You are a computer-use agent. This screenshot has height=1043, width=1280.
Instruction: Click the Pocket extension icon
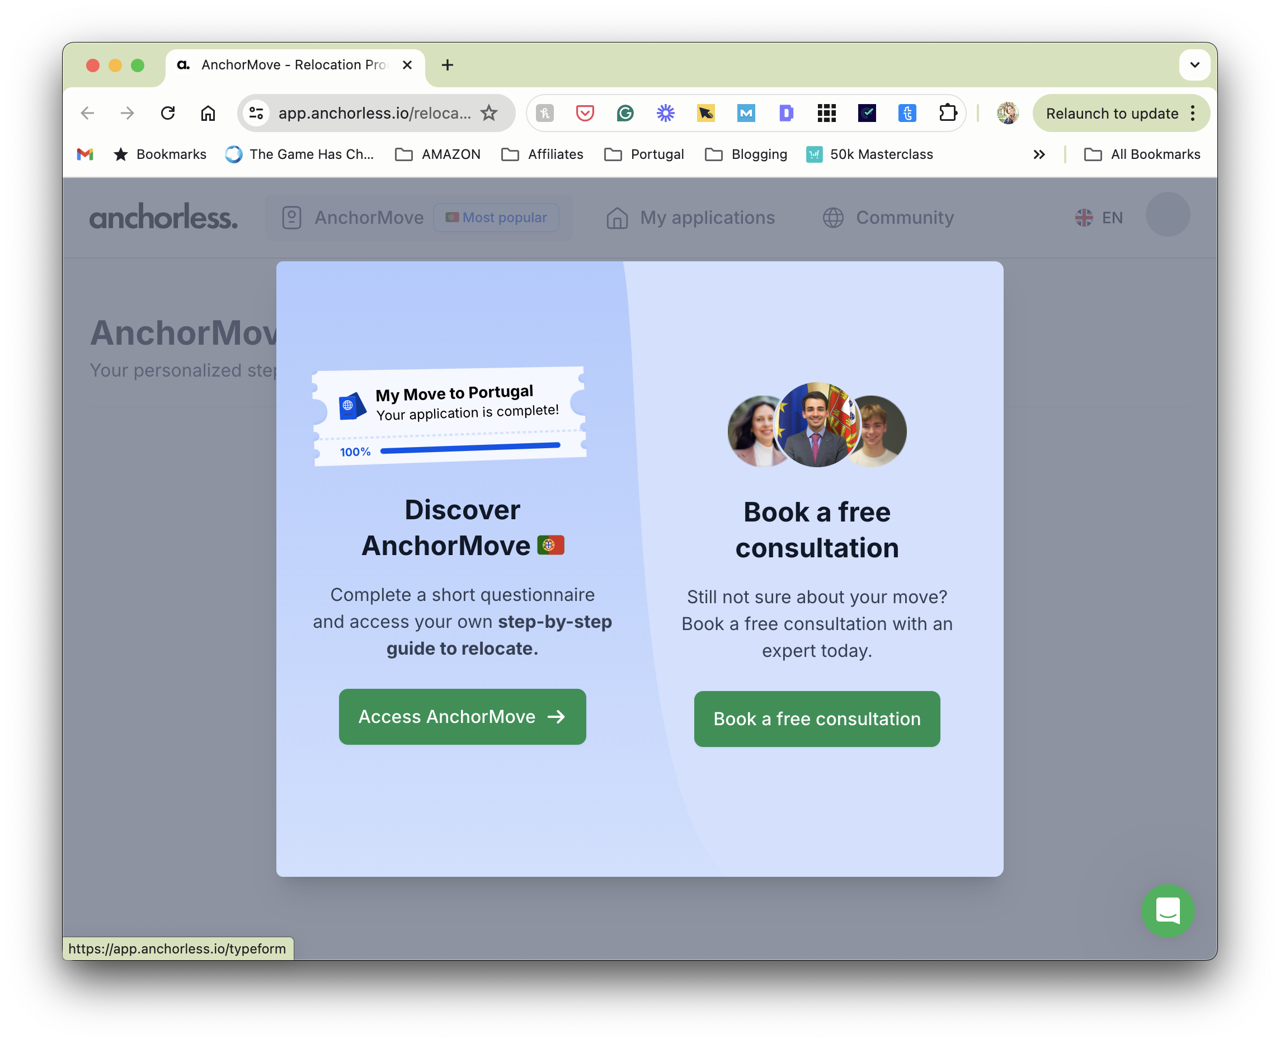point(585,113)
